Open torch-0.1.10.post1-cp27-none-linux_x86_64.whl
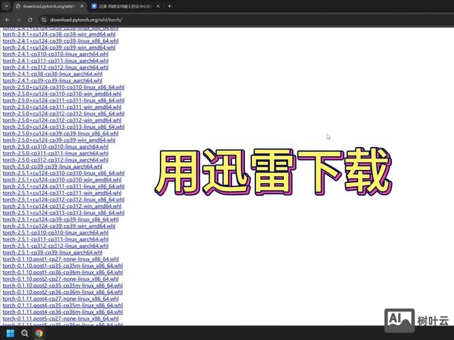454x340 pixels. (61, 259)
